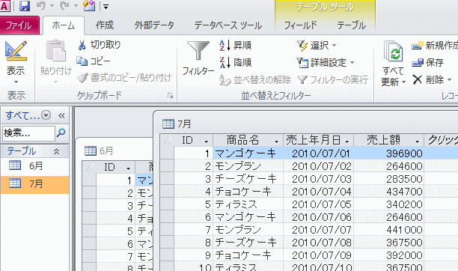Viewport: 458px width, 271px height.
Task: Click the 6月 window title
Action: [106, 151]
